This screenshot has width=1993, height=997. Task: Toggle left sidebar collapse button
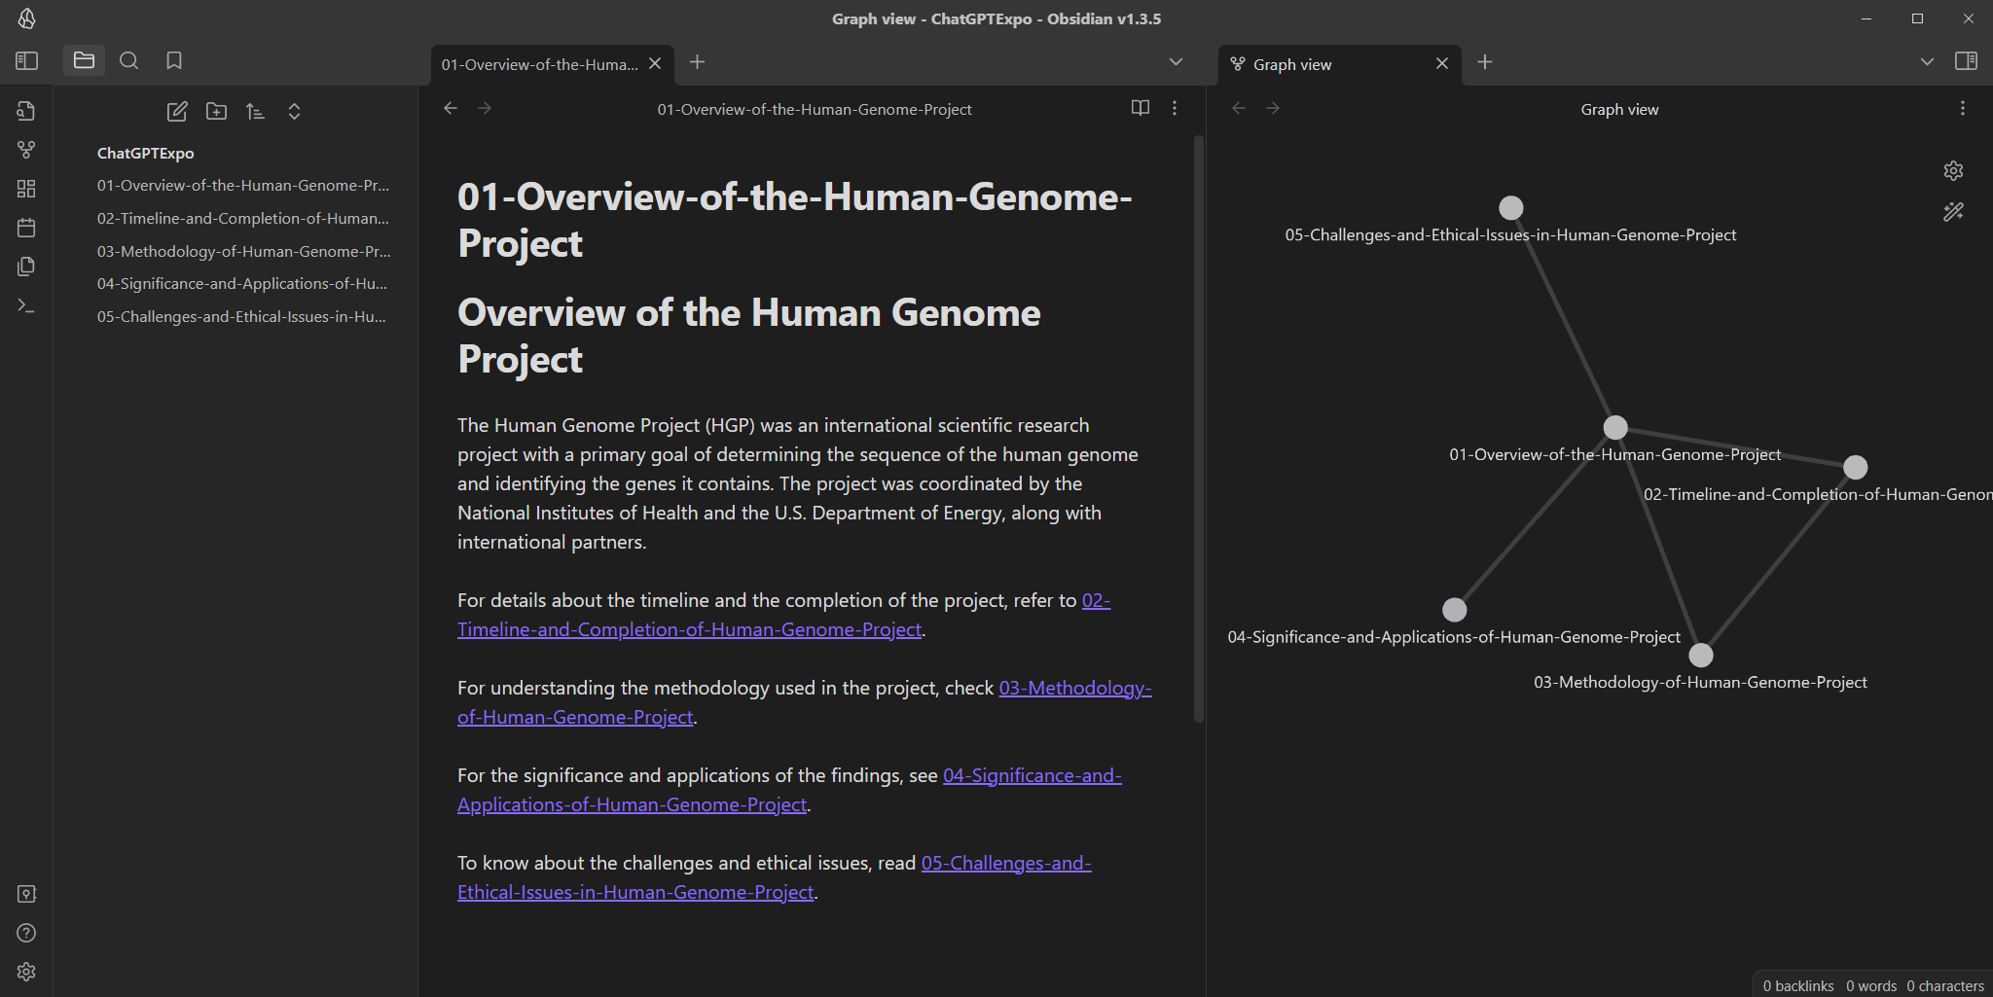(26, 60)
